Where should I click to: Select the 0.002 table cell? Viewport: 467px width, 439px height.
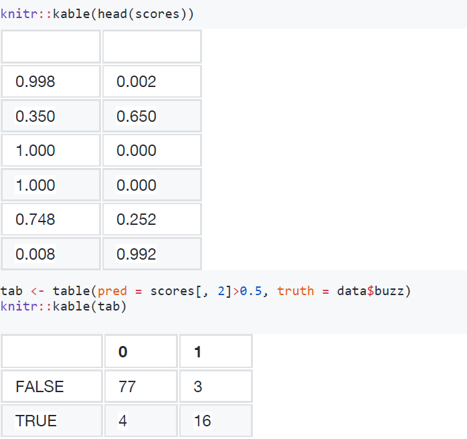pos(152,81)
